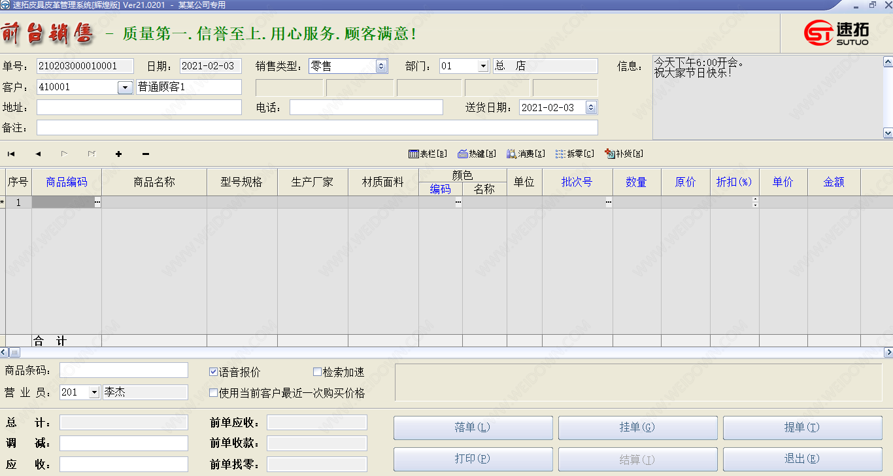The height and width of the screenshot is (476, 893).
Task: Click 数量 column header
Action: pos(637,182)
